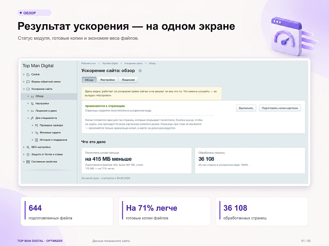Screen dimensions: 329x246
Task: Switch to the Настройки tab
Action: pos(107,80)
